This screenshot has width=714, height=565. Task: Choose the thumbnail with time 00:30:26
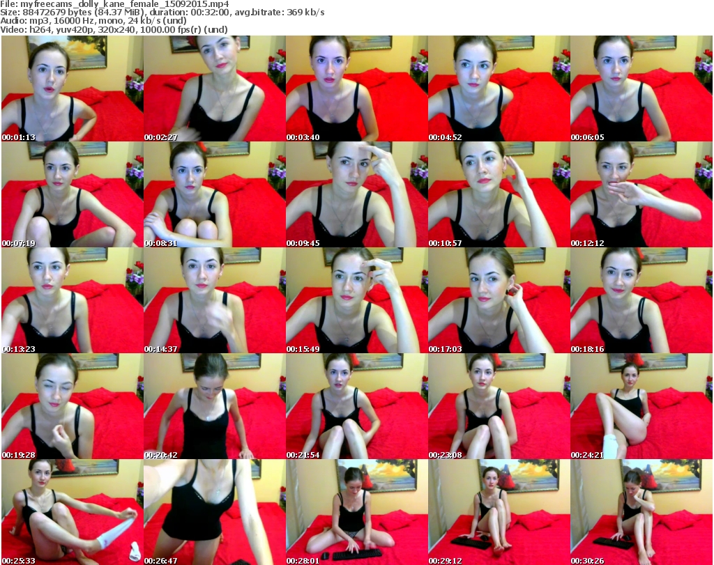641,512
